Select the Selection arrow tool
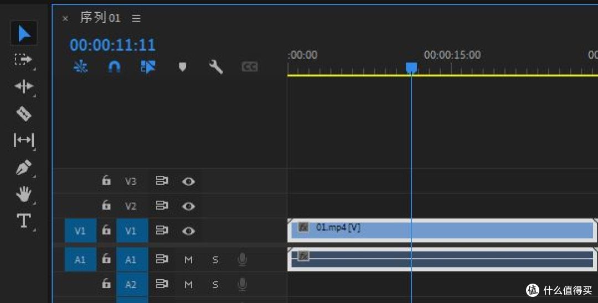Viewport: 598px width, 303px height. pos(24,33)
